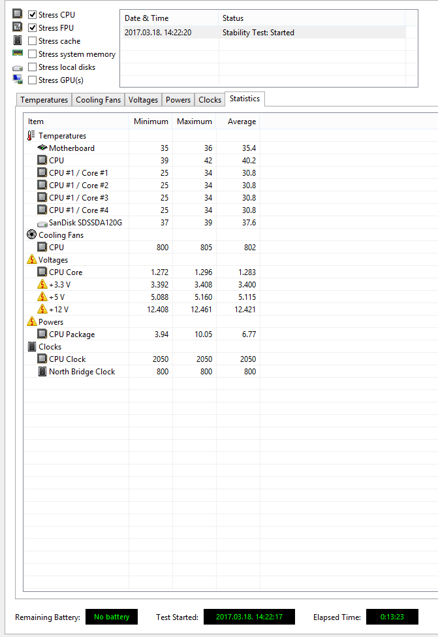The height and width of the screenshot is (637, 438).
Task: Switch to the Voltages tab
Action: [x=144, y=100]
